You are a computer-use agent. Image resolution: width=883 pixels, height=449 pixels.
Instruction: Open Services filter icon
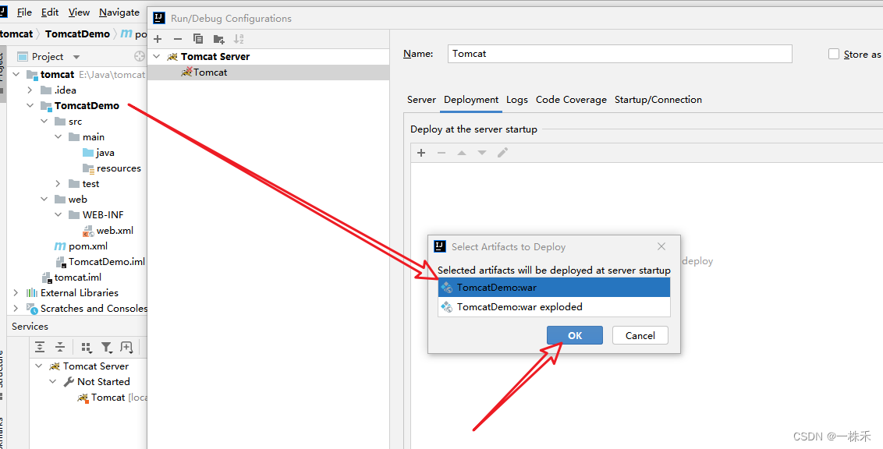(106, 347)
